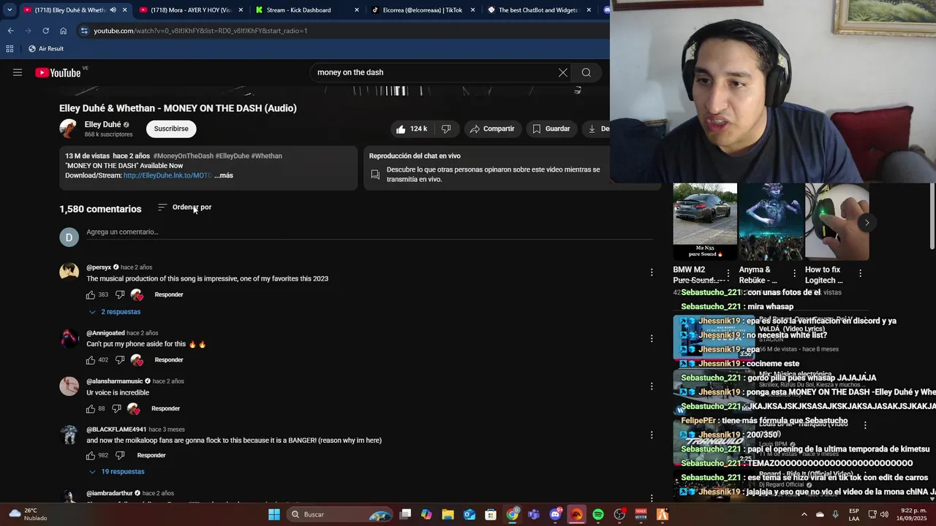Screen dimensions: 936x526
Task: Open the Windows Start menu
Action: (x=274, y=514)
